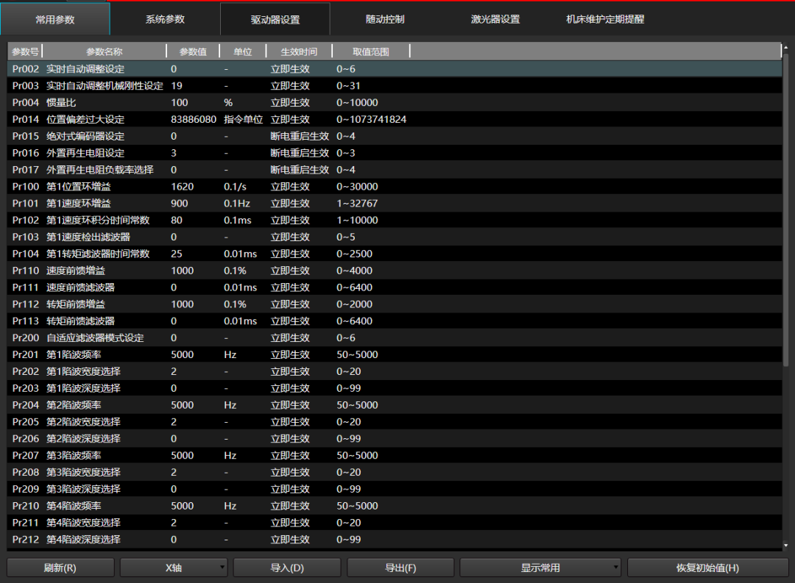The width and height of the screenshot is (795, 583).
Task: Sort by the 参数号 column header
Action: 25,51
